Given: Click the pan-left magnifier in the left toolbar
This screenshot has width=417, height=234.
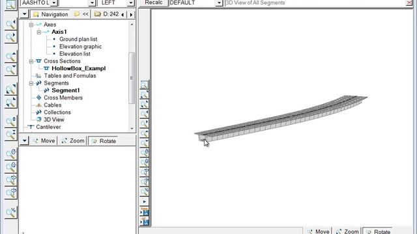Looking at the screenshot, I should 10,24.
